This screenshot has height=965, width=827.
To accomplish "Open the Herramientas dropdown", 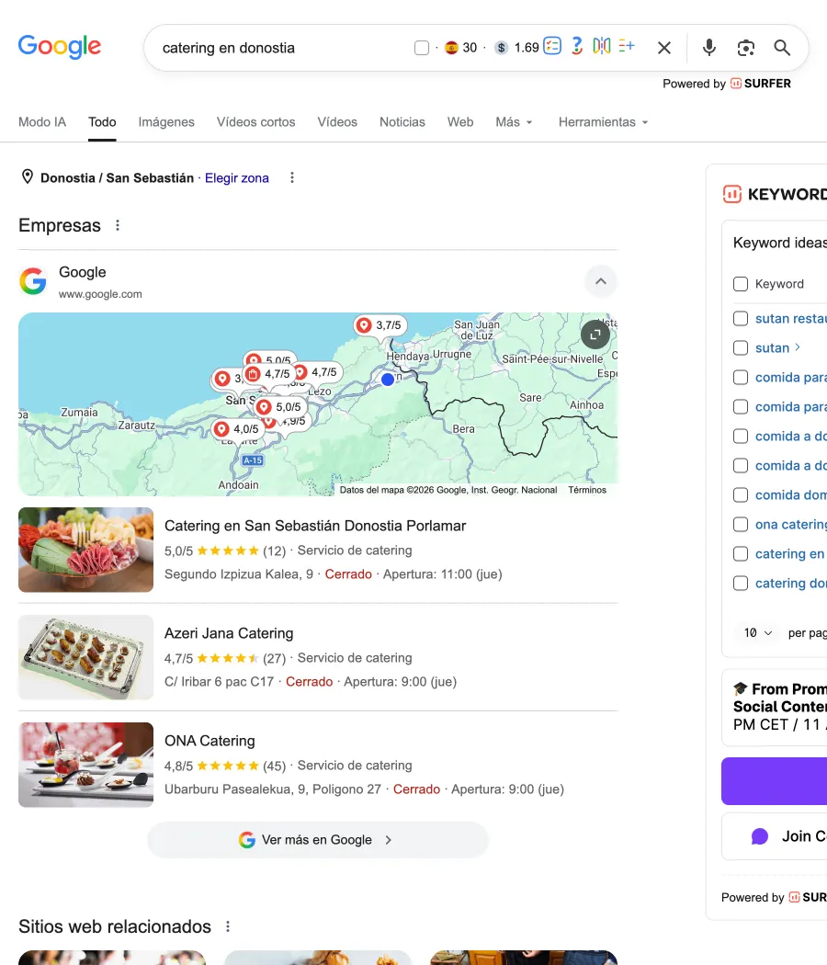I will point(603,122).
